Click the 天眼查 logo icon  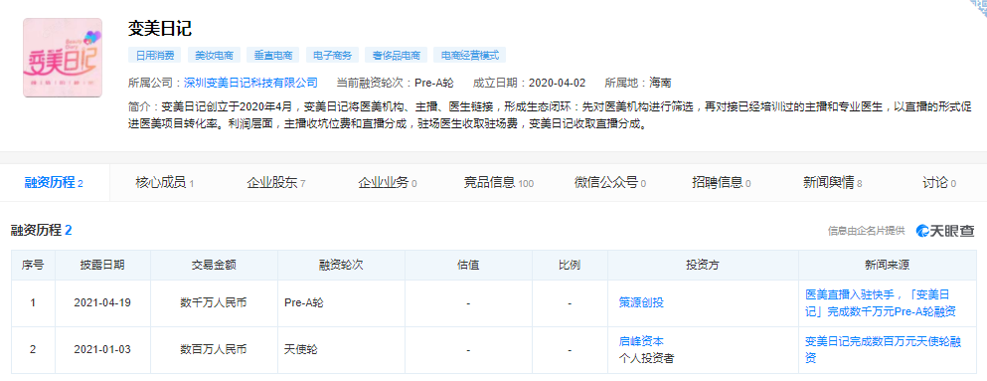[945, 231]
